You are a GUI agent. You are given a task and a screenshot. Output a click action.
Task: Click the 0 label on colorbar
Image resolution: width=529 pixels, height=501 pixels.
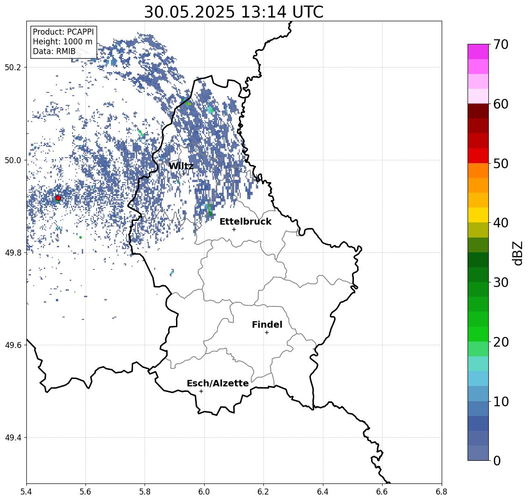(x=497, y=461)
